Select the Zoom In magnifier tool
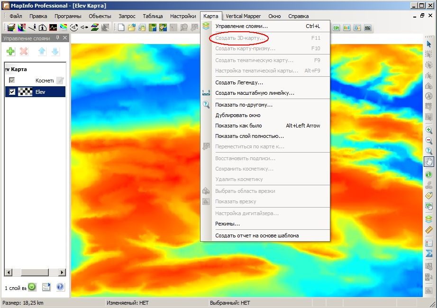437x308 pixels. 428,130
